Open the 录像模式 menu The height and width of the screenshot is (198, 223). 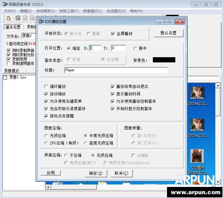point(92,11)
